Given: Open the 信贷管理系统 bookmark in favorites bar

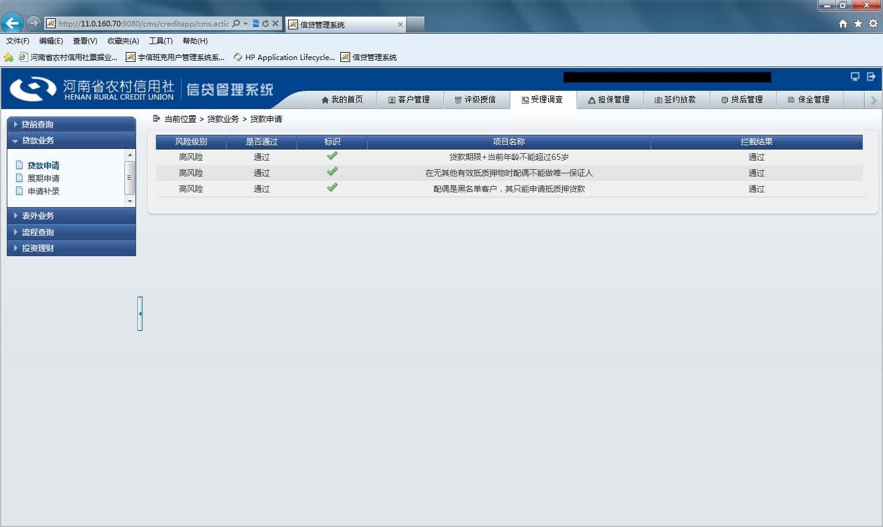Looking at the screenshot, I should tap(369, 57).
